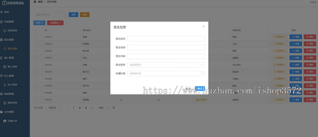This screenshot has height=137, width=318.
Task: Click 查看病人 for the 骨科 doctor 101012
Action: [x=279, y=37]
